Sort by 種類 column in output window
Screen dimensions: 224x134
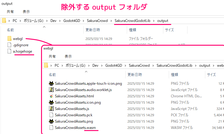pos(133,30)
